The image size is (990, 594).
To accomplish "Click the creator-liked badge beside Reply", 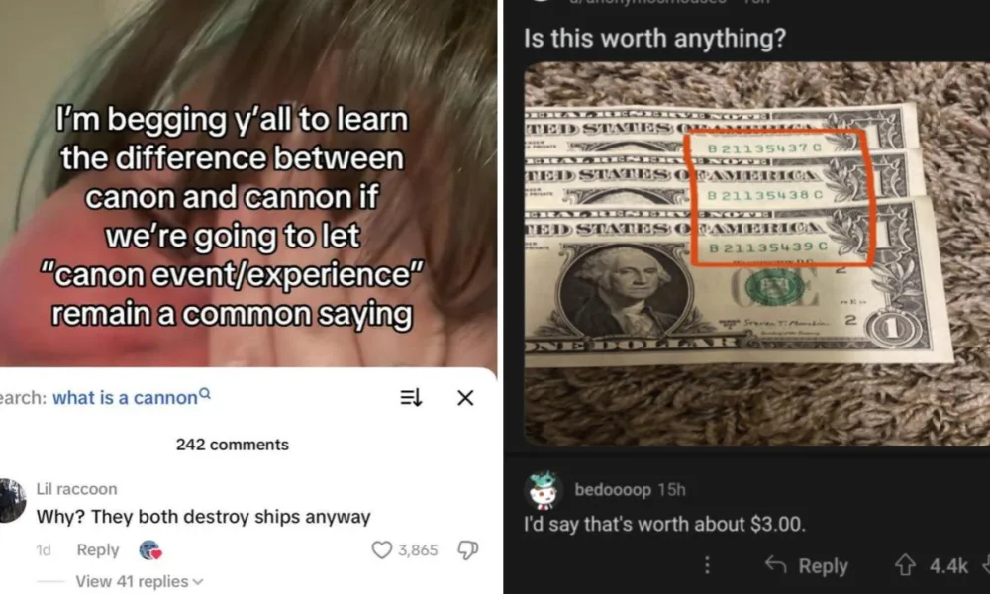I will (150, 550).
